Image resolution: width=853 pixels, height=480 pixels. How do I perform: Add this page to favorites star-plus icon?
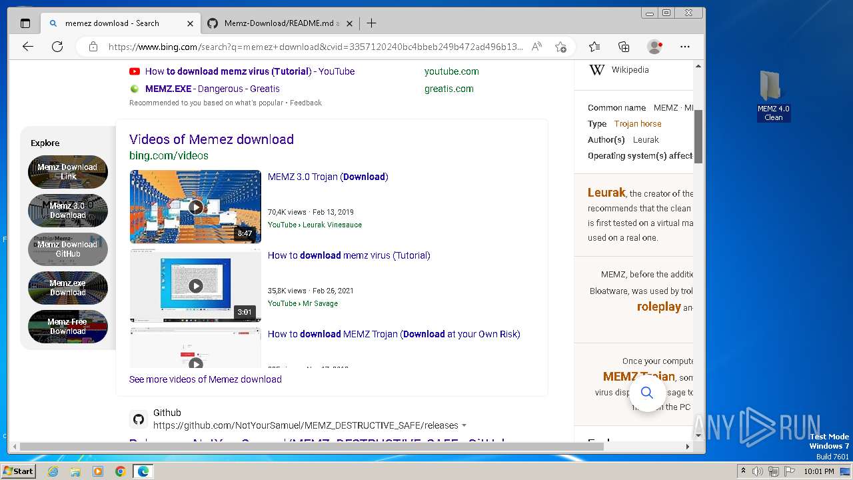pos(561,47)
